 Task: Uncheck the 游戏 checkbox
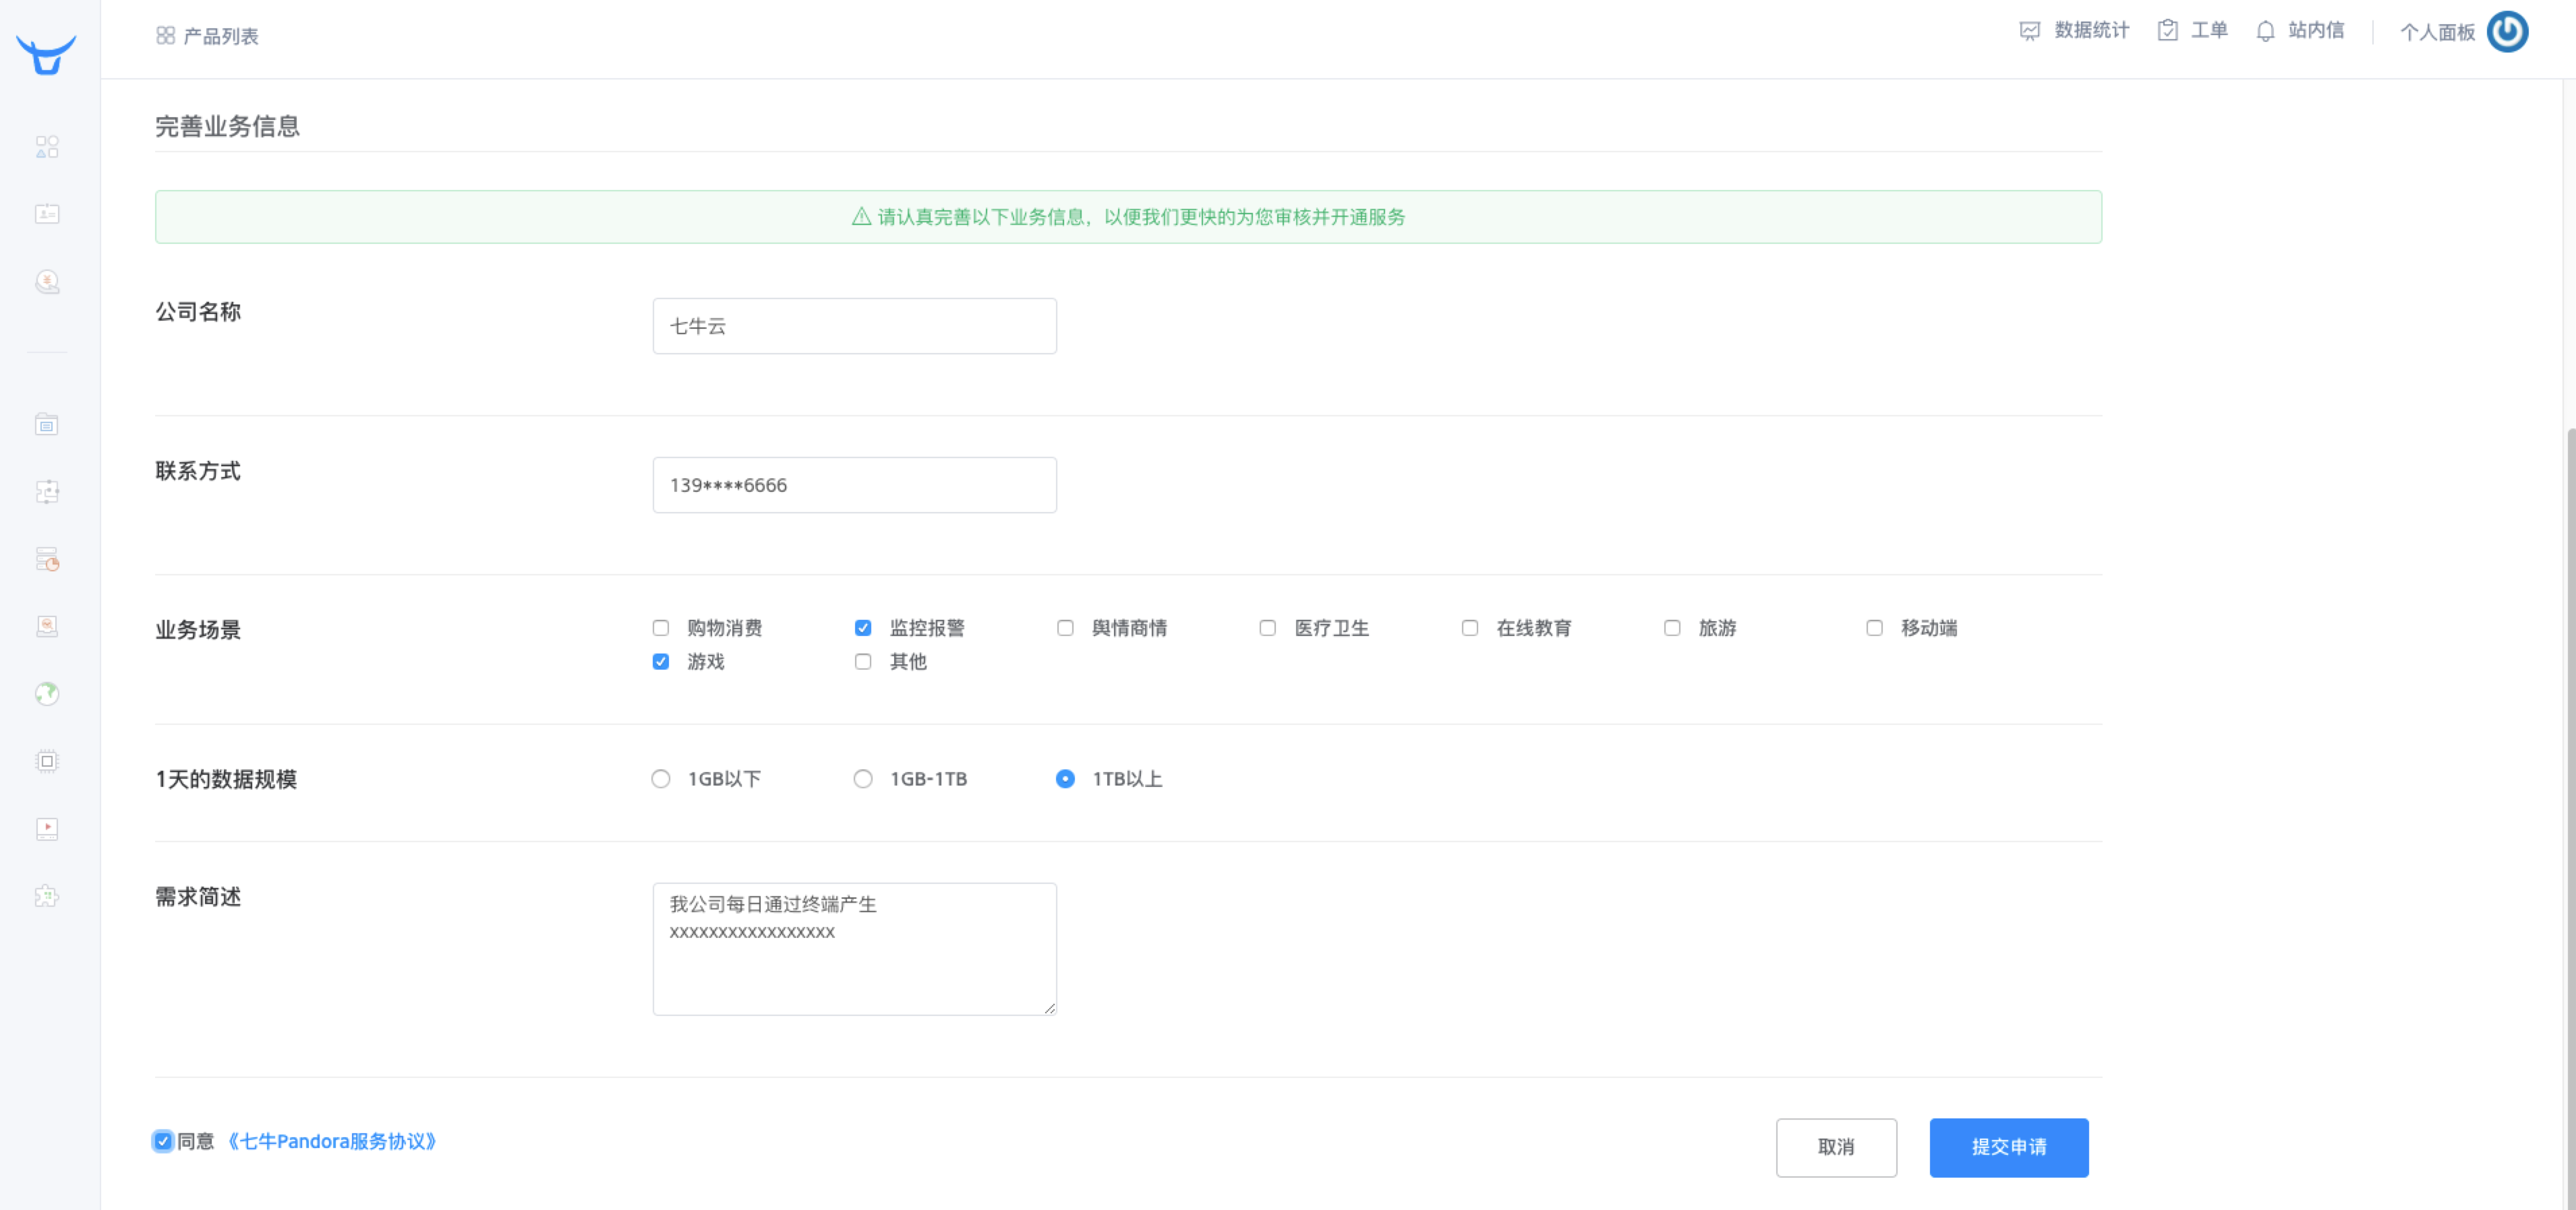tap(661, 662)
